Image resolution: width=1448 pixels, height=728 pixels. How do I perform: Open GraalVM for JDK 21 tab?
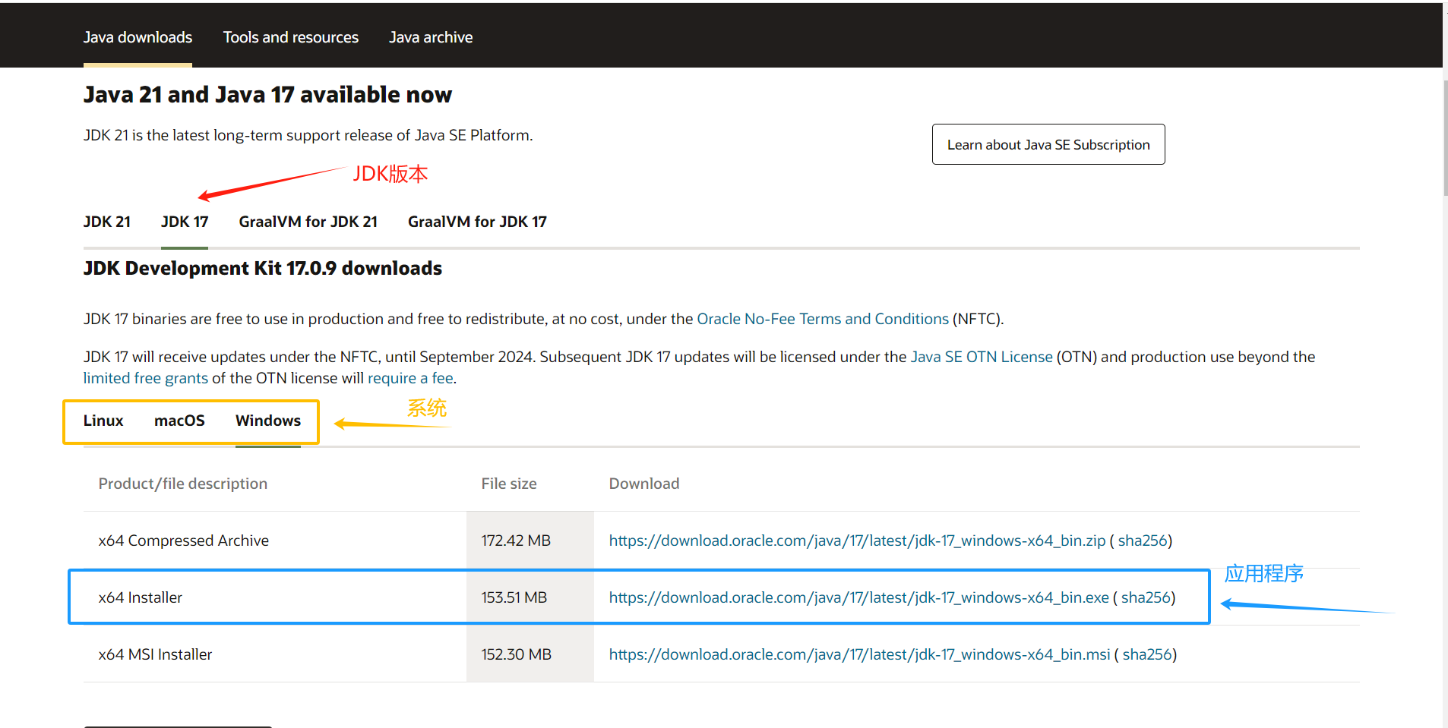(x=308, y=222)
